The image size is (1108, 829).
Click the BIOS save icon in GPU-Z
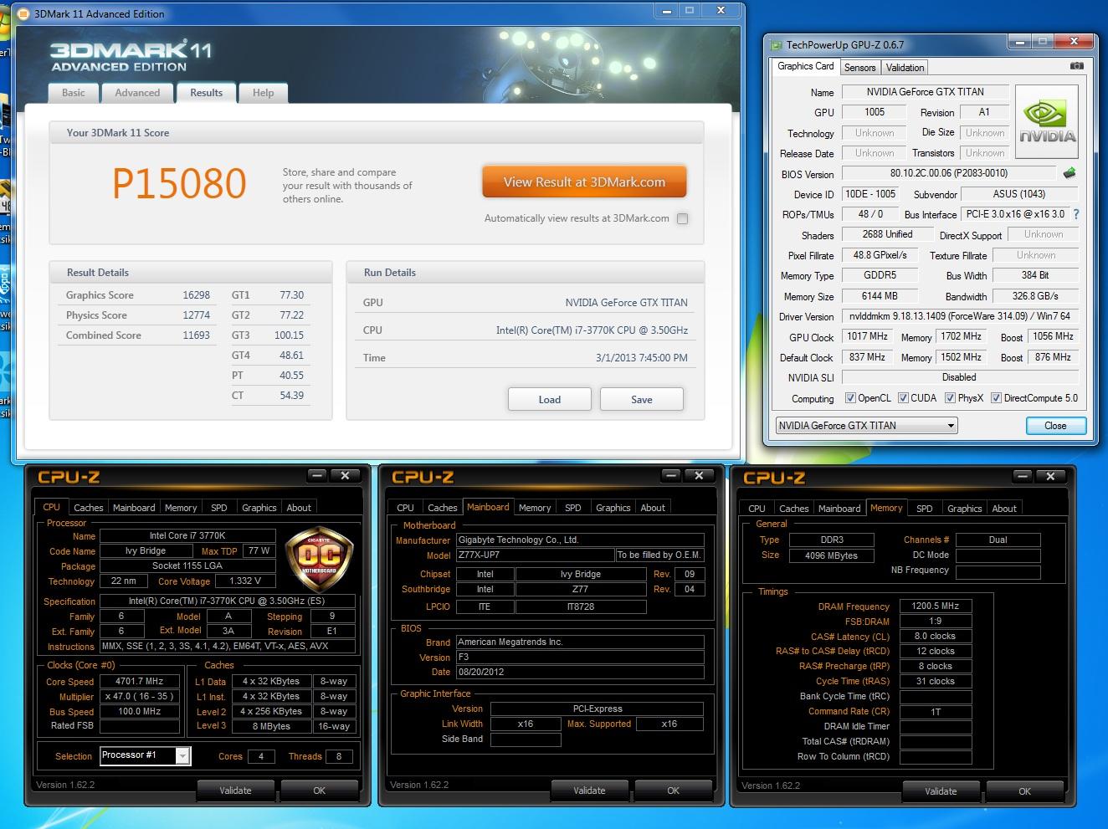1070,173
